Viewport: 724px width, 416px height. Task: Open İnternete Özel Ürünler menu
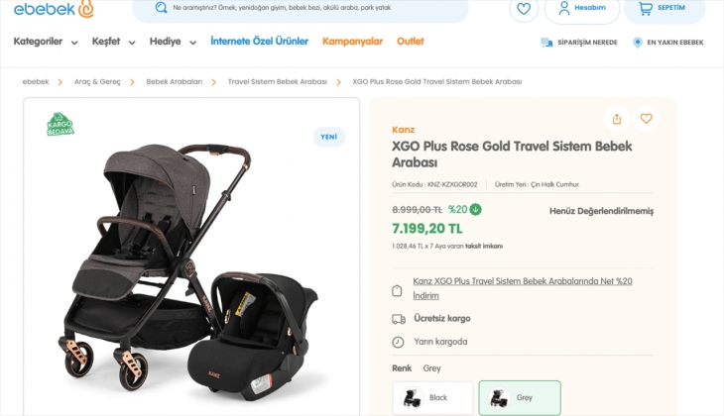(x=260, y=42)
